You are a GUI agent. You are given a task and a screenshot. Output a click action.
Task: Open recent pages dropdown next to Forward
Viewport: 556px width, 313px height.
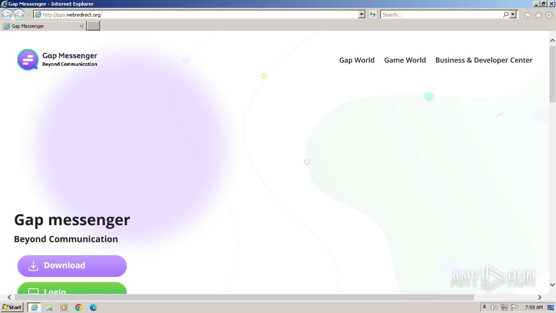click(x=28, y=15)
